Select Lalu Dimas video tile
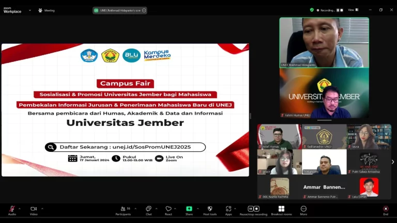This screenshot has height=223, width=397. [x=369, y=187]
